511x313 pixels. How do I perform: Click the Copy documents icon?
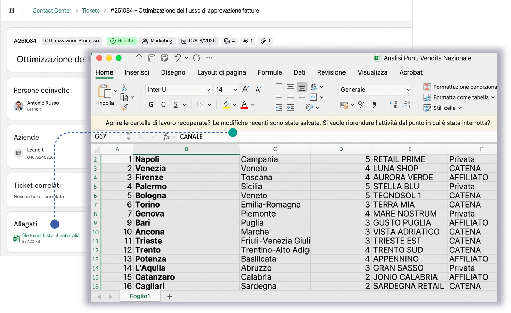click(124, 97)
